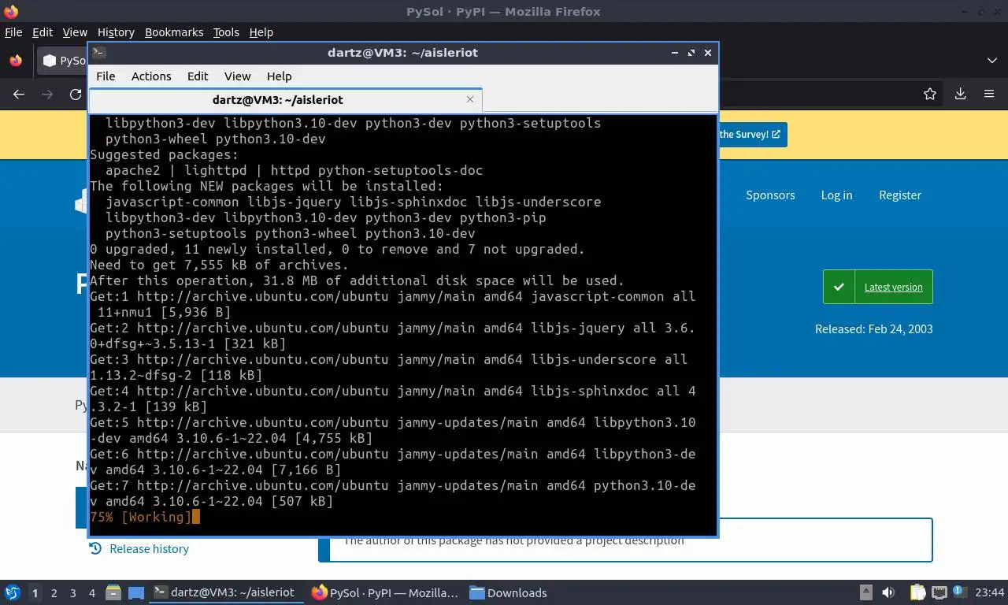Image resolution: width=1008 pixels, height=605 pixels.
Task: Click the 23:44 clock in taskbar
Action: click(989, 592)
